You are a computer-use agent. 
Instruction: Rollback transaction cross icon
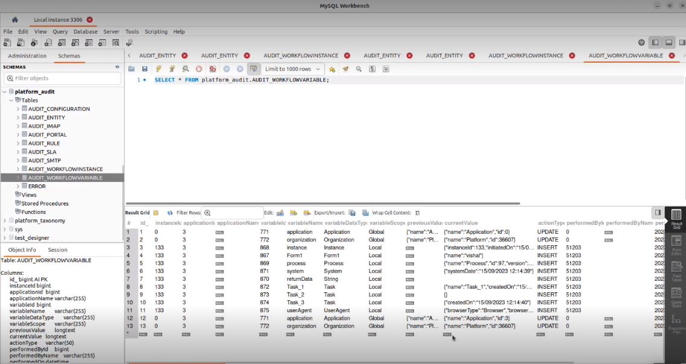(240, 69)
